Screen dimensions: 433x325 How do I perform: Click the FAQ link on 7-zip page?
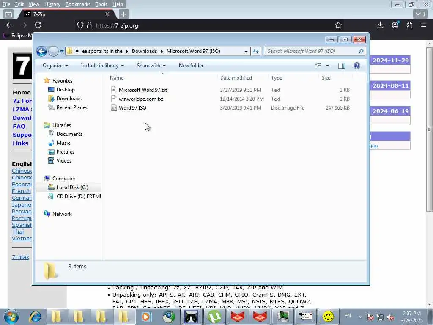coord(19,126)
